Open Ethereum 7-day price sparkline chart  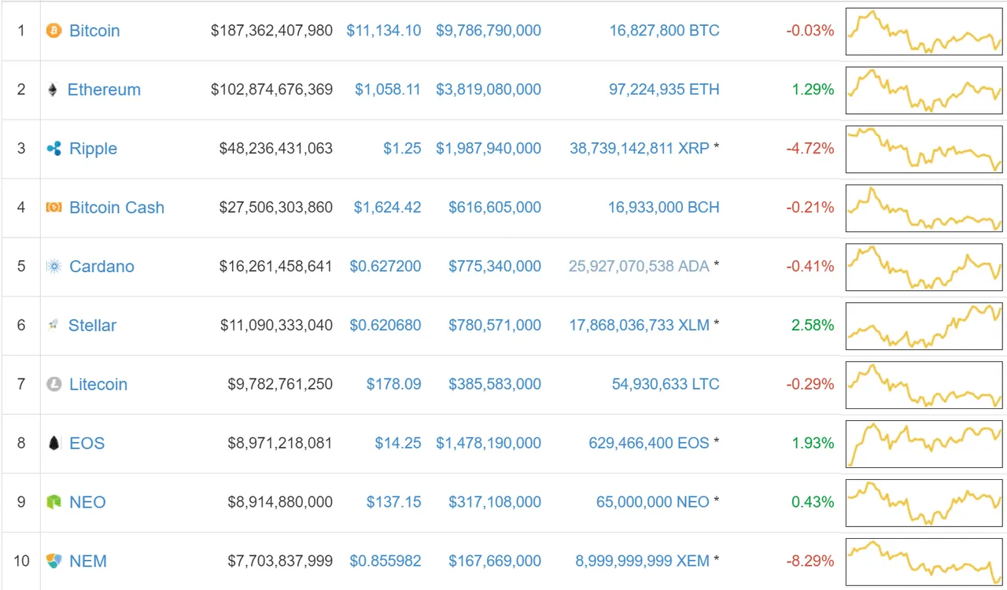924,90
